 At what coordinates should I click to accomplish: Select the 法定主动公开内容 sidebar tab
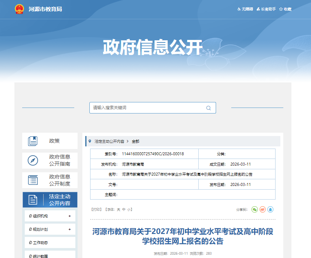[x=50, y=200]
